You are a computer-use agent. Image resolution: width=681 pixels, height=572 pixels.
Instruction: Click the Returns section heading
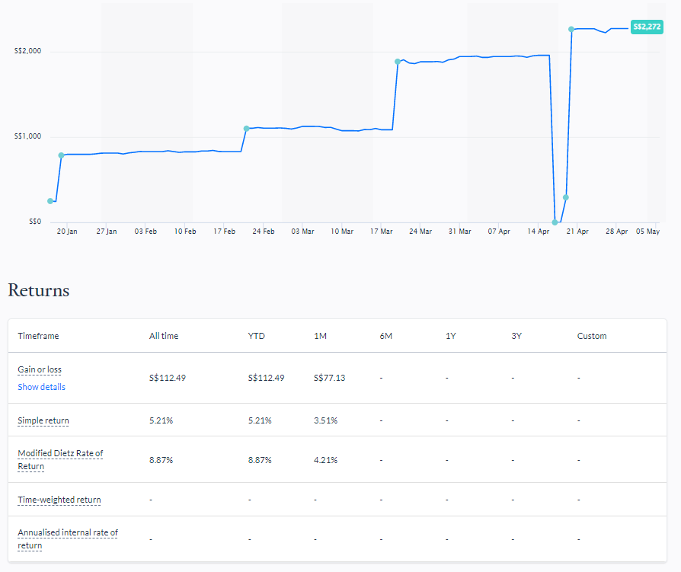[x=39, y=290]
